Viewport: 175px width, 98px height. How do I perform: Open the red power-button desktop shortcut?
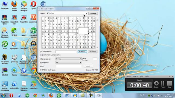click(x=33, y=18)
